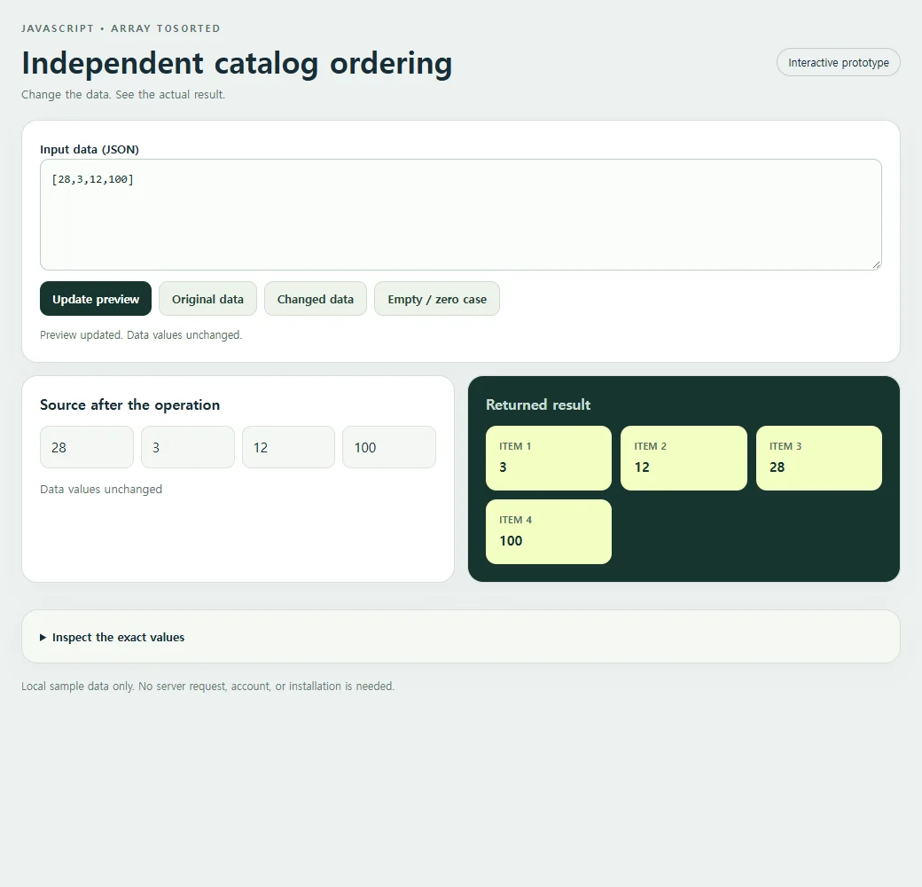Expand Inspect the exact values section

pyautogui.click(x=113, y=637)
